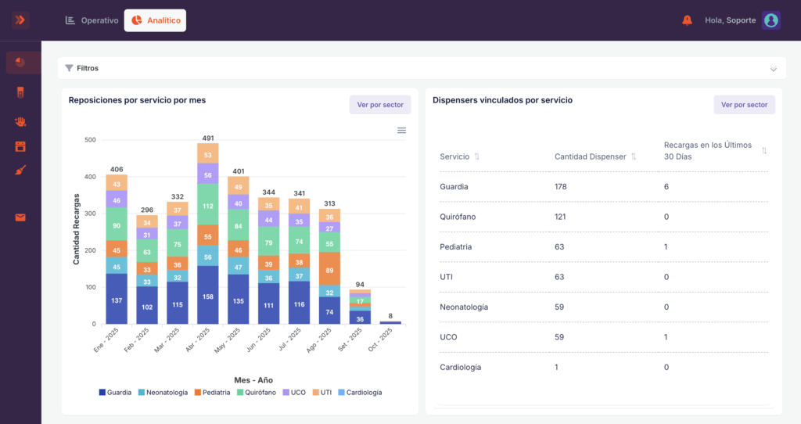The width and height of the screenshot is (801, 424).
Task: Open the dispenser sidebar icon
Action: pos(20,92)
